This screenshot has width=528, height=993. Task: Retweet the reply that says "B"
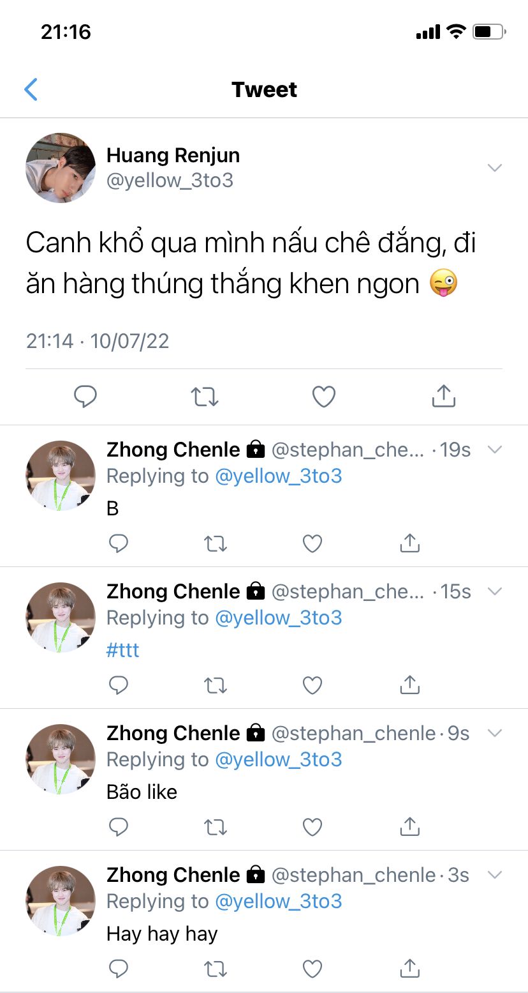click(x=215, y=543)
